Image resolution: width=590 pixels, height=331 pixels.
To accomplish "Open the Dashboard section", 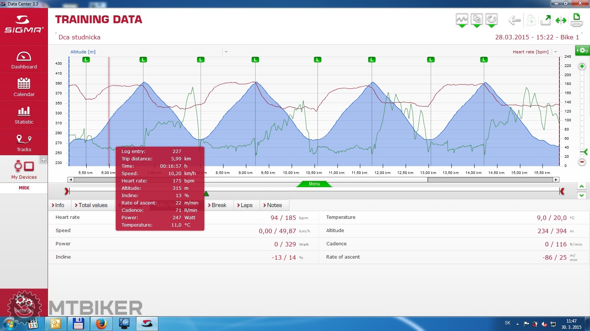I will click(24, 60).
